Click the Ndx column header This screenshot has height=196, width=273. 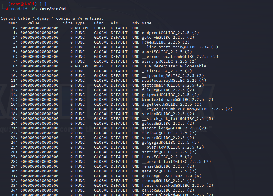pos(136,23)
